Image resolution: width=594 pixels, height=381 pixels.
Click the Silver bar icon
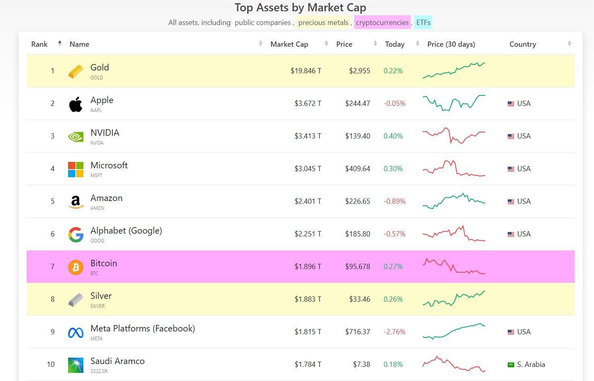coord(76,300)
